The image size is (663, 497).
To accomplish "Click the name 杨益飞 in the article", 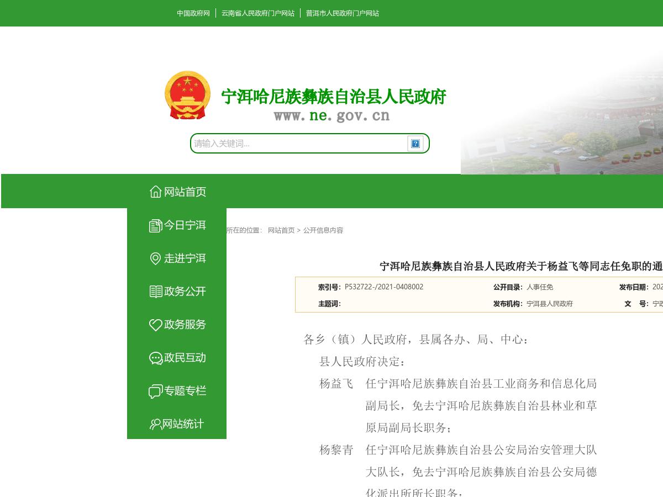I will (x=336, y=384).
